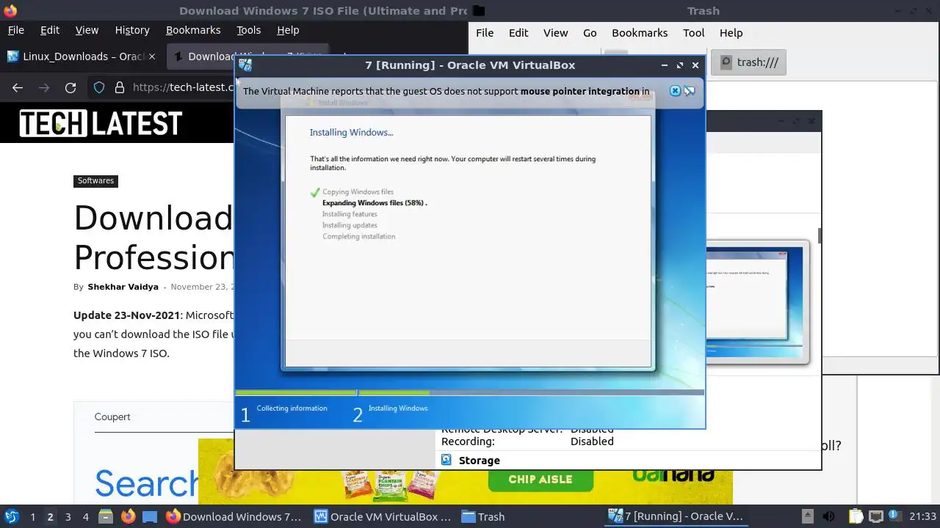Image resolution: width=940 pixels, height=528 pixels.
Task: Click the Installing features step
Action: [350, 214]
